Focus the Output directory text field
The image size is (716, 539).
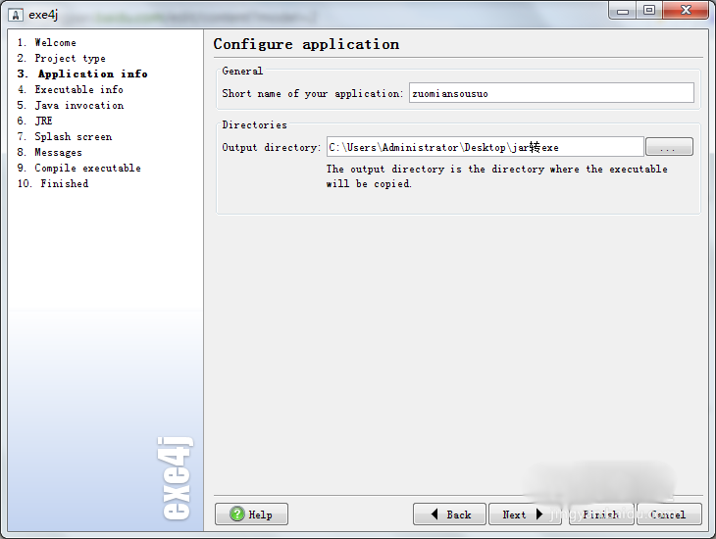coord(485,147)
